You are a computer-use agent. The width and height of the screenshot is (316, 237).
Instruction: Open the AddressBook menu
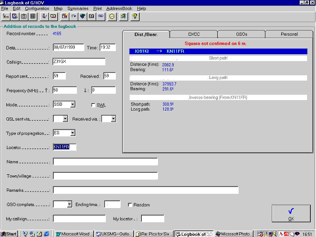(x=119, y=8)
